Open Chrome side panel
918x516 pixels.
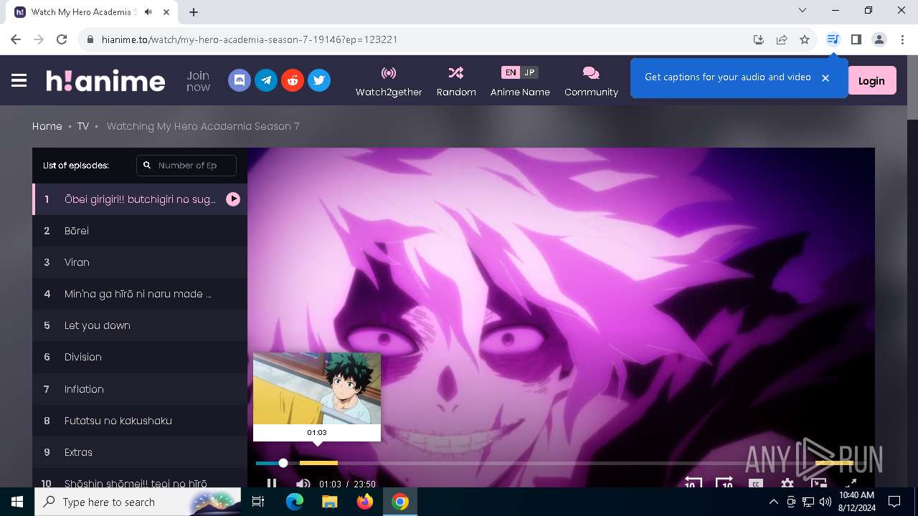(x=856, y=39)
